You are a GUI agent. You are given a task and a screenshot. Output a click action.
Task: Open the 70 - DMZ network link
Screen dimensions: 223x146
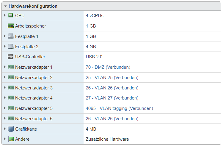pos(108,67)
